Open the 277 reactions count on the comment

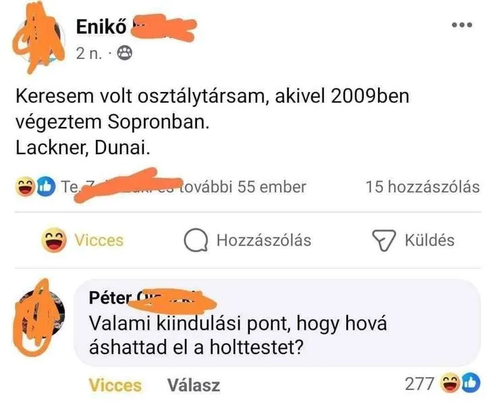click(x=419, y=384)
